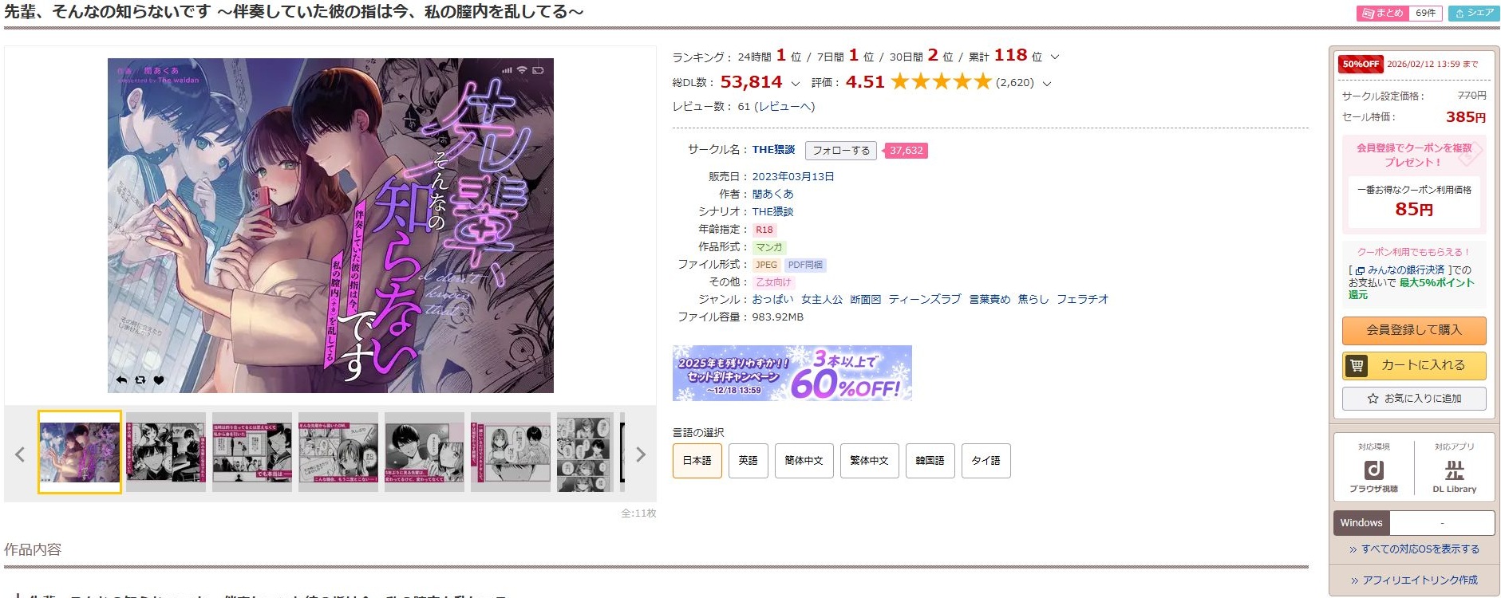Show next thumbnails with right arrow
The image size is (1501, 598).
click(640, 454)
